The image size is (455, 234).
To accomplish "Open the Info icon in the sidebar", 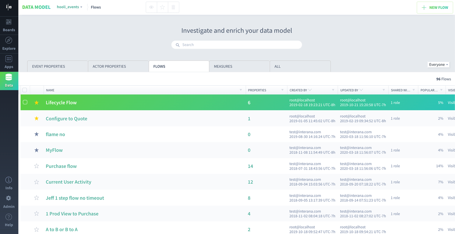I will (9, 180).
